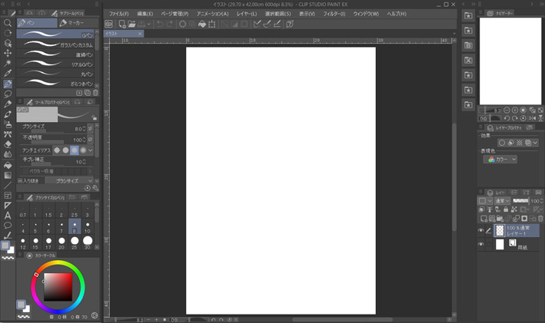Select brush size 30 preset
This screenshot has width=545, height=323.
(88, 242)
